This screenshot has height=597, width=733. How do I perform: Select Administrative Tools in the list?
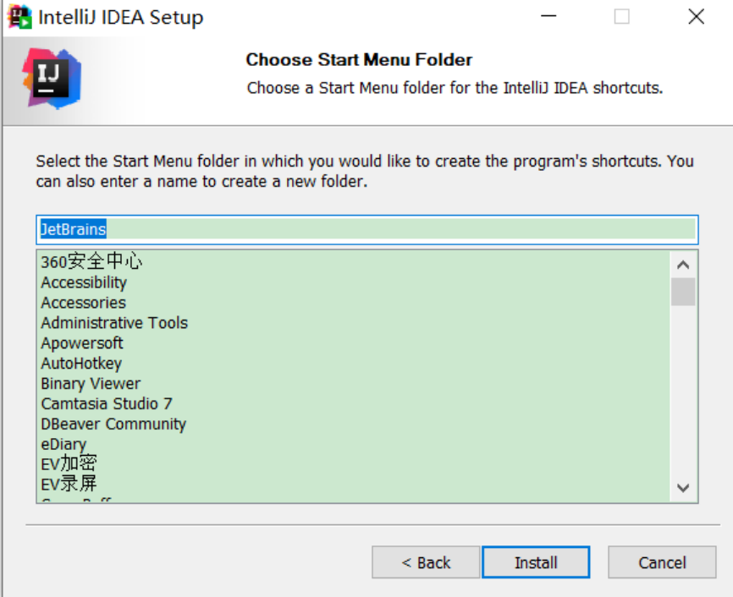pos(114,323)
